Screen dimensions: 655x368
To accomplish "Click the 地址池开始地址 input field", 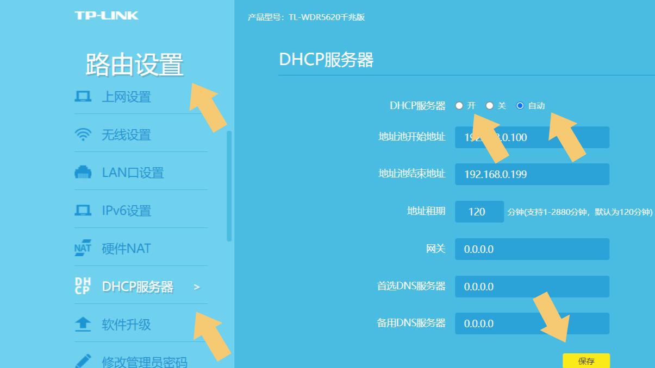I will (x=532, y=137).
